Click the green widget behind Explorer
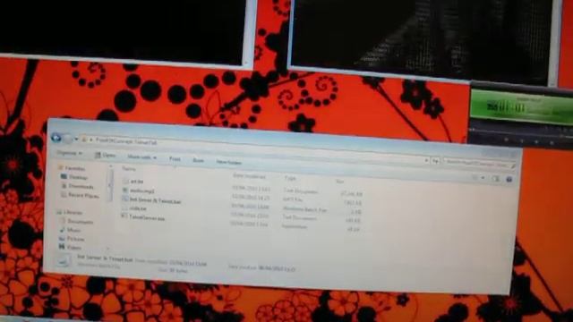Image resolution: width=573 pixels, height=322 pixels. [x=521, y=106]
